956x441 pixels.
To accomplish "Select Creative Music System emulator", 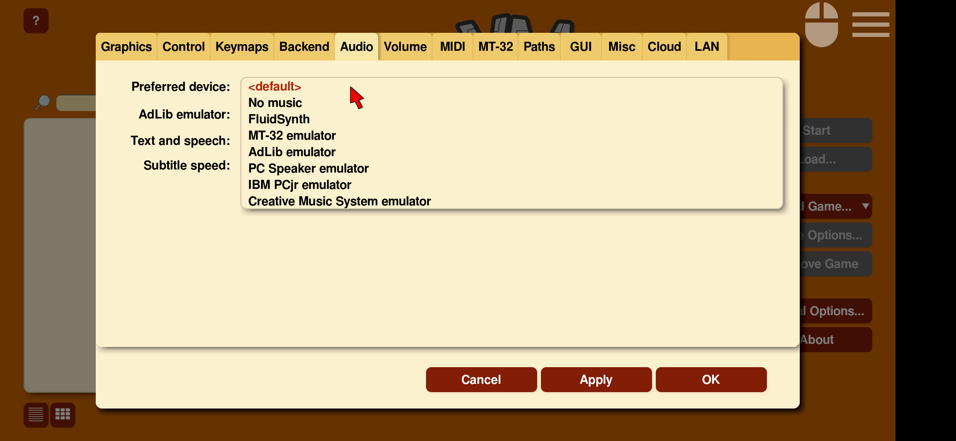I will [x=339, y=201].
